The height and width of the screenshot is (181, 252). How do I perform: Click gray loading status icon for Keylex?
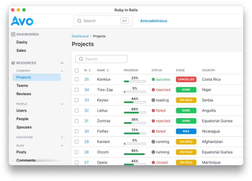[x=153, y=100]
